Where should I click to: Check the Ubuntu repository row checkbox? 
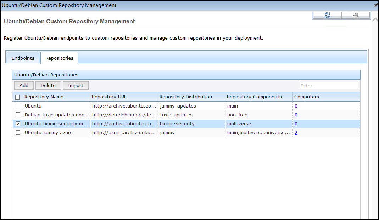click(x=18, y=106)
